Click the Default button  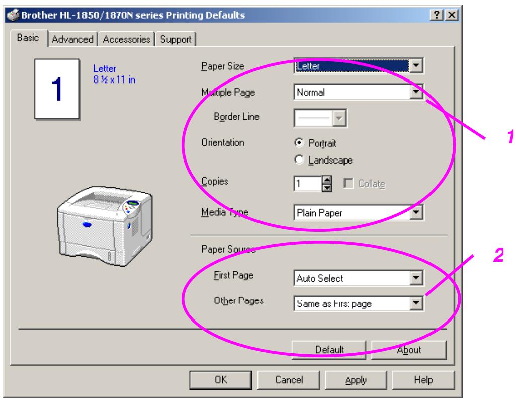point(329,350)
